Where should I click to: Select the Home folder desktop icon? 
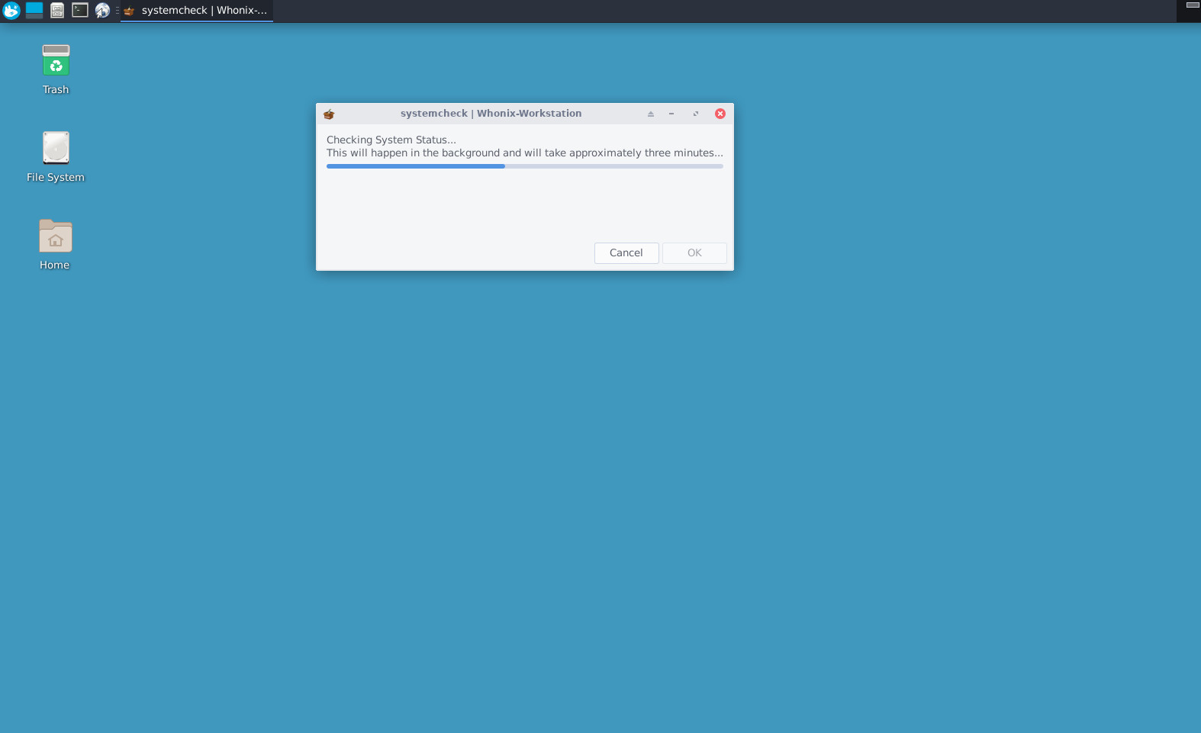(55, 245)
